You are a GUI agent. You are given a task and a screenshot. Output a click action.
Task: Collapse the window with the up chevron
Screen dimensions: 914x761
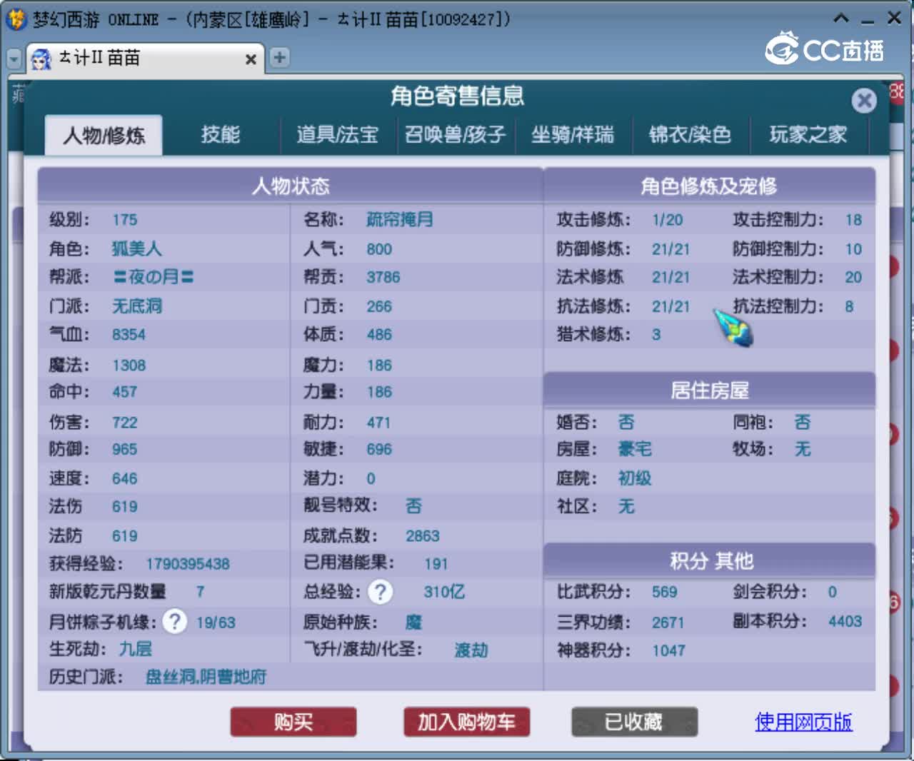tap(841, 19)
